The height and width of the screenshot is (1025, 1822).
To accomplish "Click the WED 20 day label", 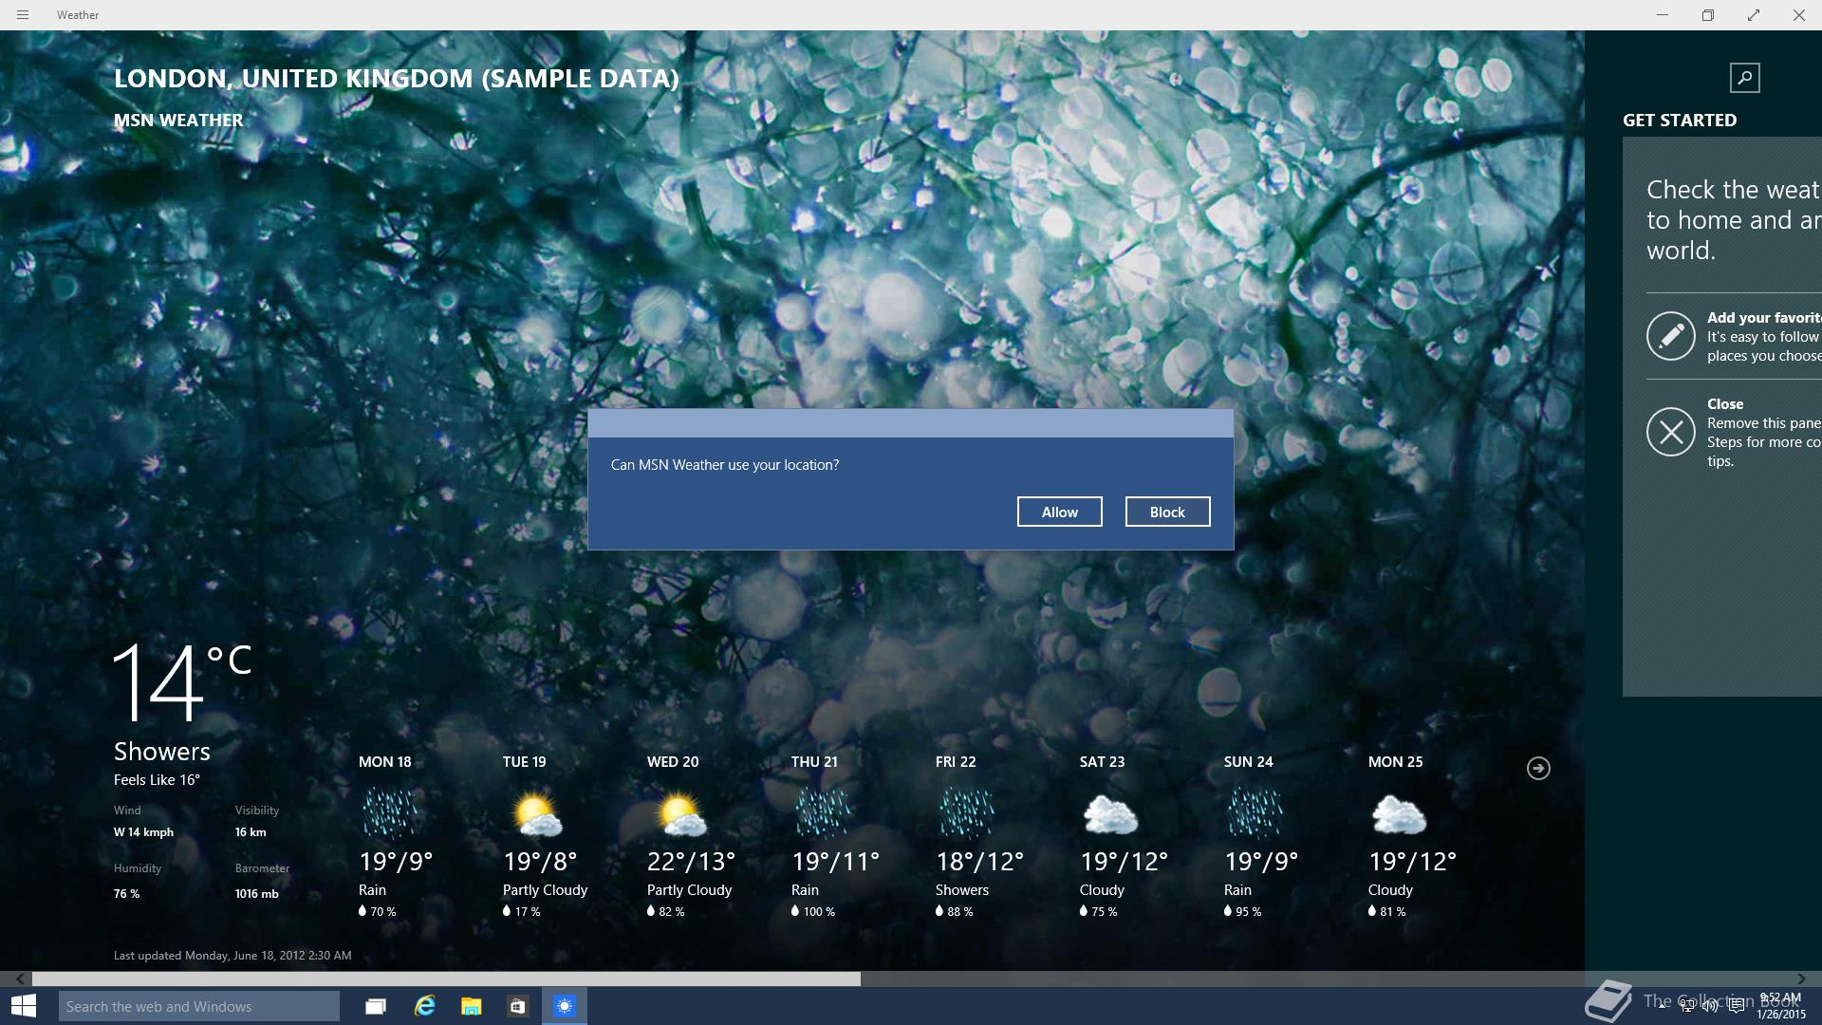I will click(673, 762).
